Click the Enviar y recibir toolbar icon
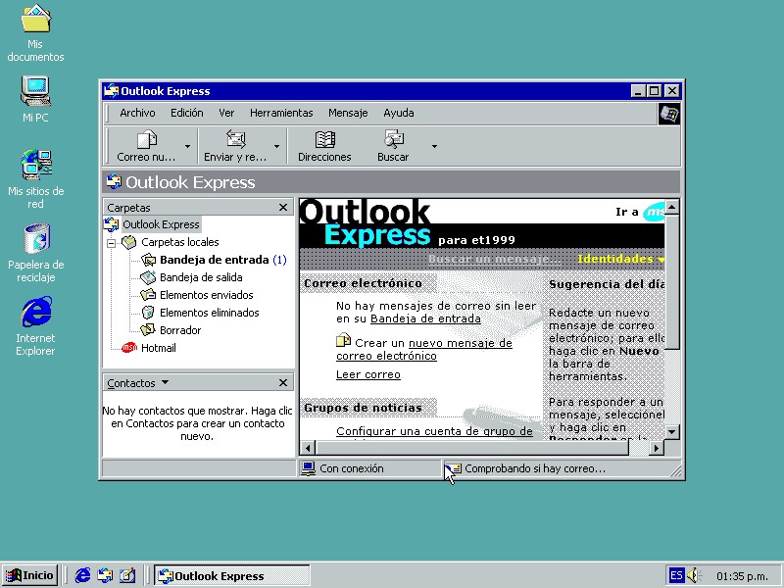Image resolution: width=784 pixels, height=588 pixels. pos(235,139)
